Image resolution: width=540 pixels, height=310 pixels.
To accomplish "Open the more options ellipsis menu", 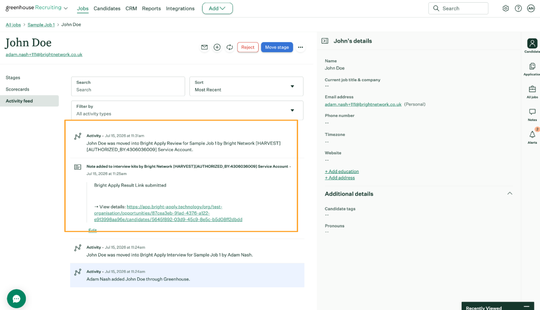I will tap(300, 47).
